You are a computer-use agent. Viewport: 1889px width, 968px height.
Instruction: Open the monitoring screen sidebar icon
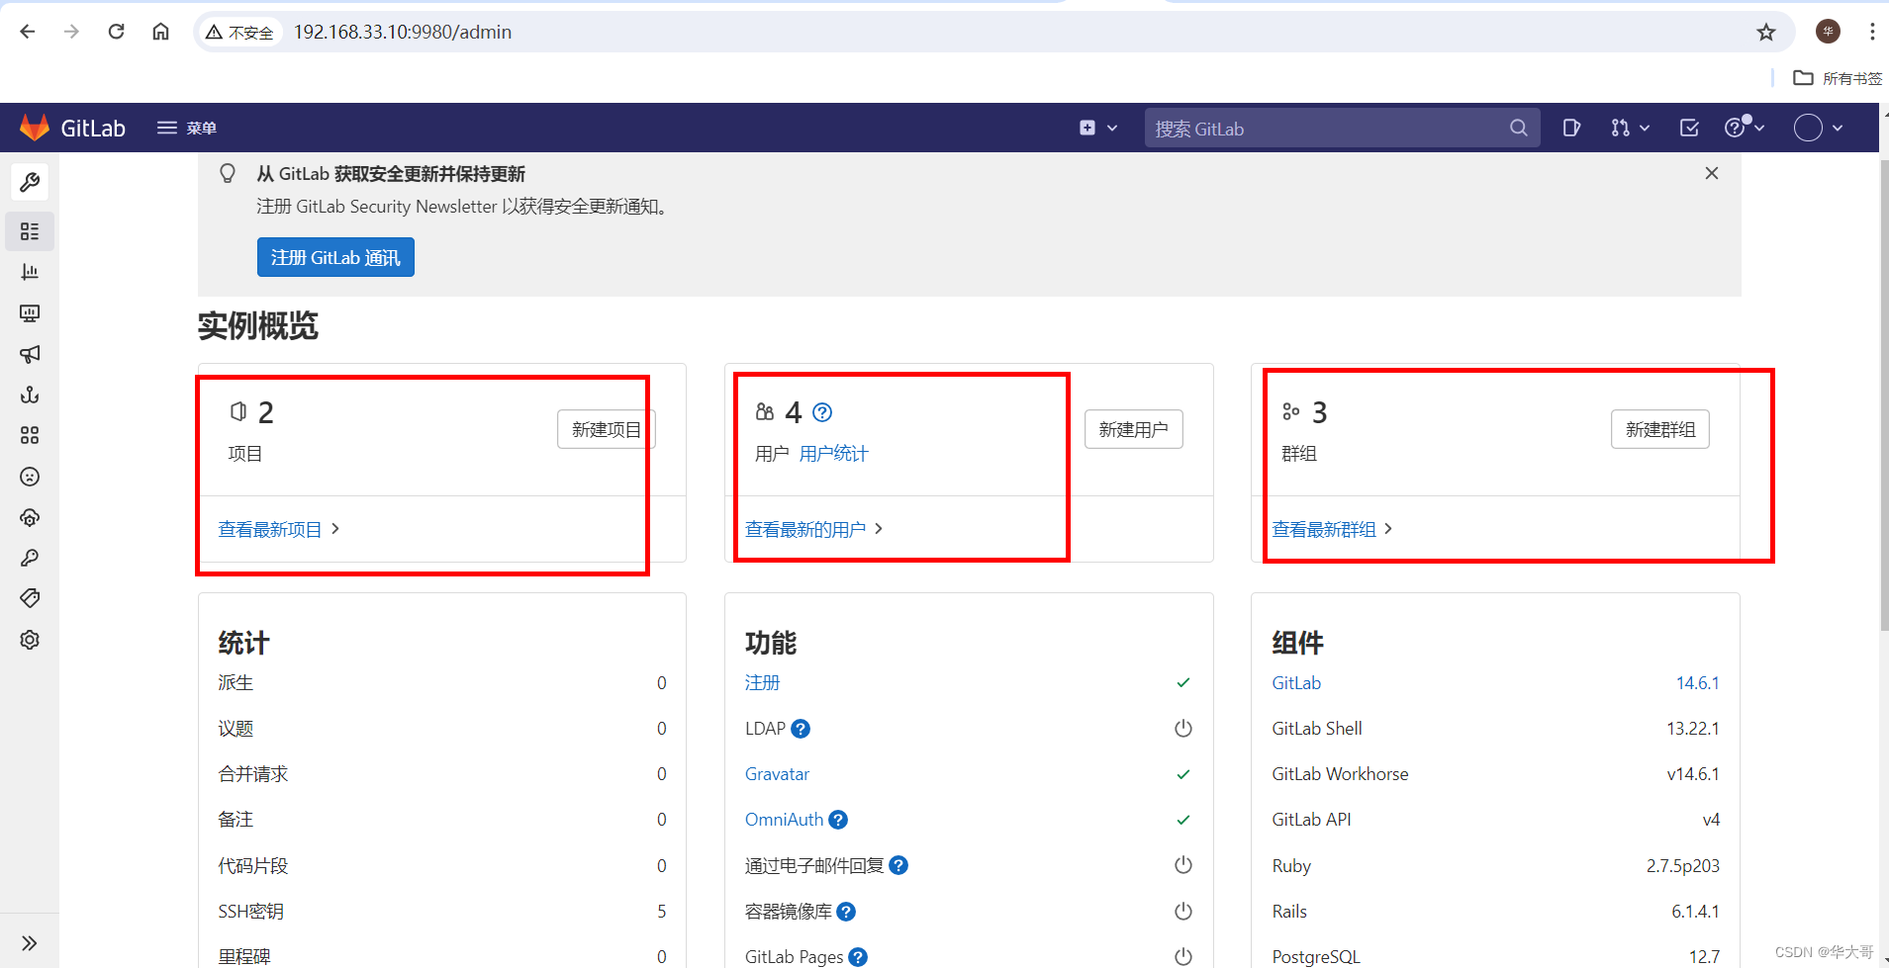tap(30, 313)
